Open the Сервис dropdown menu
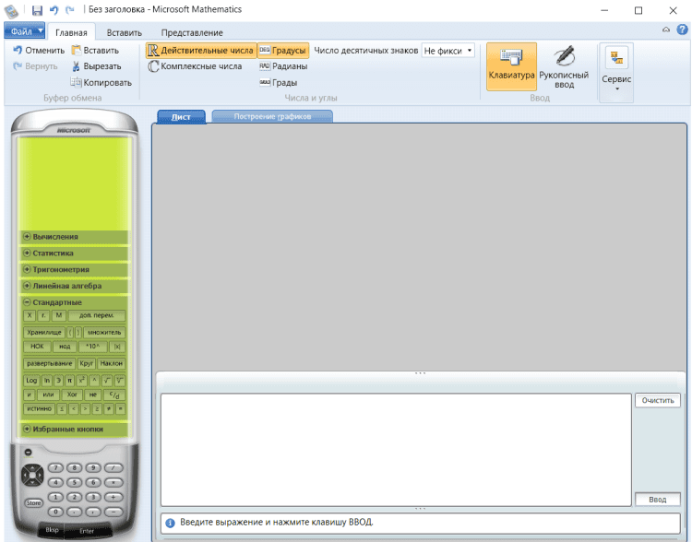The height and width of the screenshot is (542, 692). pyautogui.click(x=616, y=73)
